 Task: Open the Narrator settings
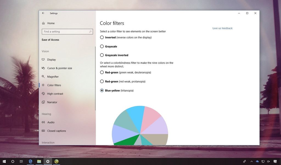[52, 102]
